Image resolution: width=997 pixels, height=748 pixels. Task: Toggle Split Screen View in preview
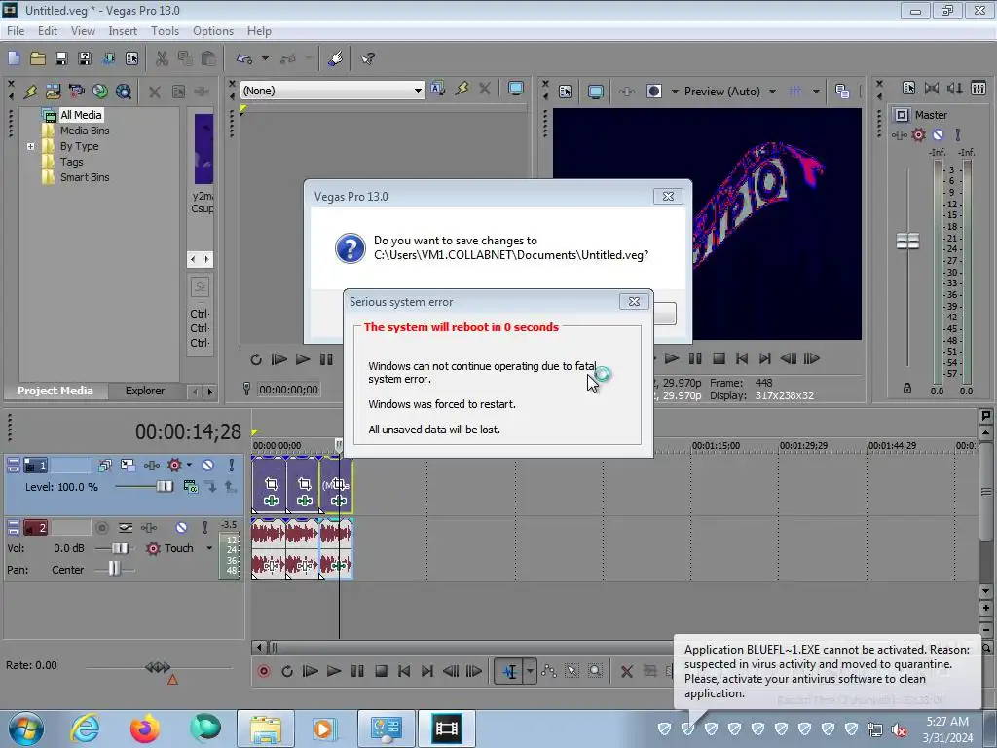pos(653,92)
